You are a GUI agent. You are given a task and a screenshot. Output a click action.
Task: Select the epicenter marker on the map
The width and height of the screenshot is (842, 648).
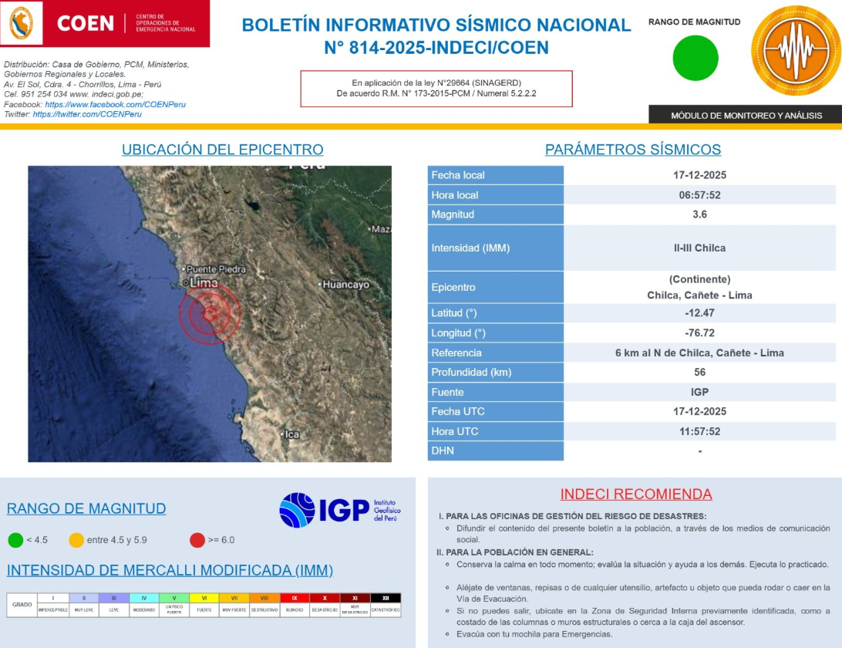[x=210, y=314]
